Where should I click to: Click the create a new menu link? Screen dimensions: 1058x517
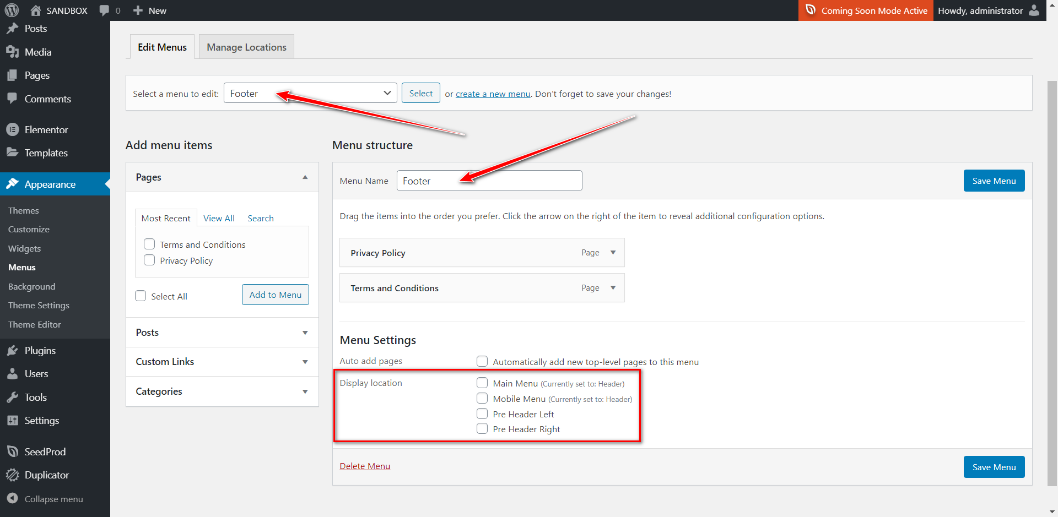pyautogui.click(x=493, y=94)
